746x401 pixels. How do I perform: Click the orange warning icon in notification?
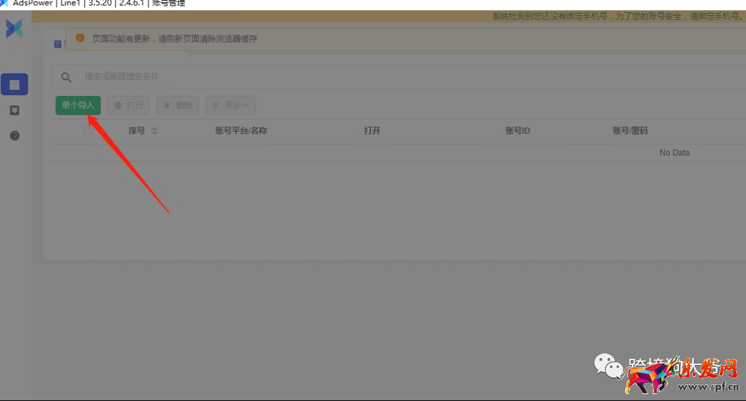point(80,39)
